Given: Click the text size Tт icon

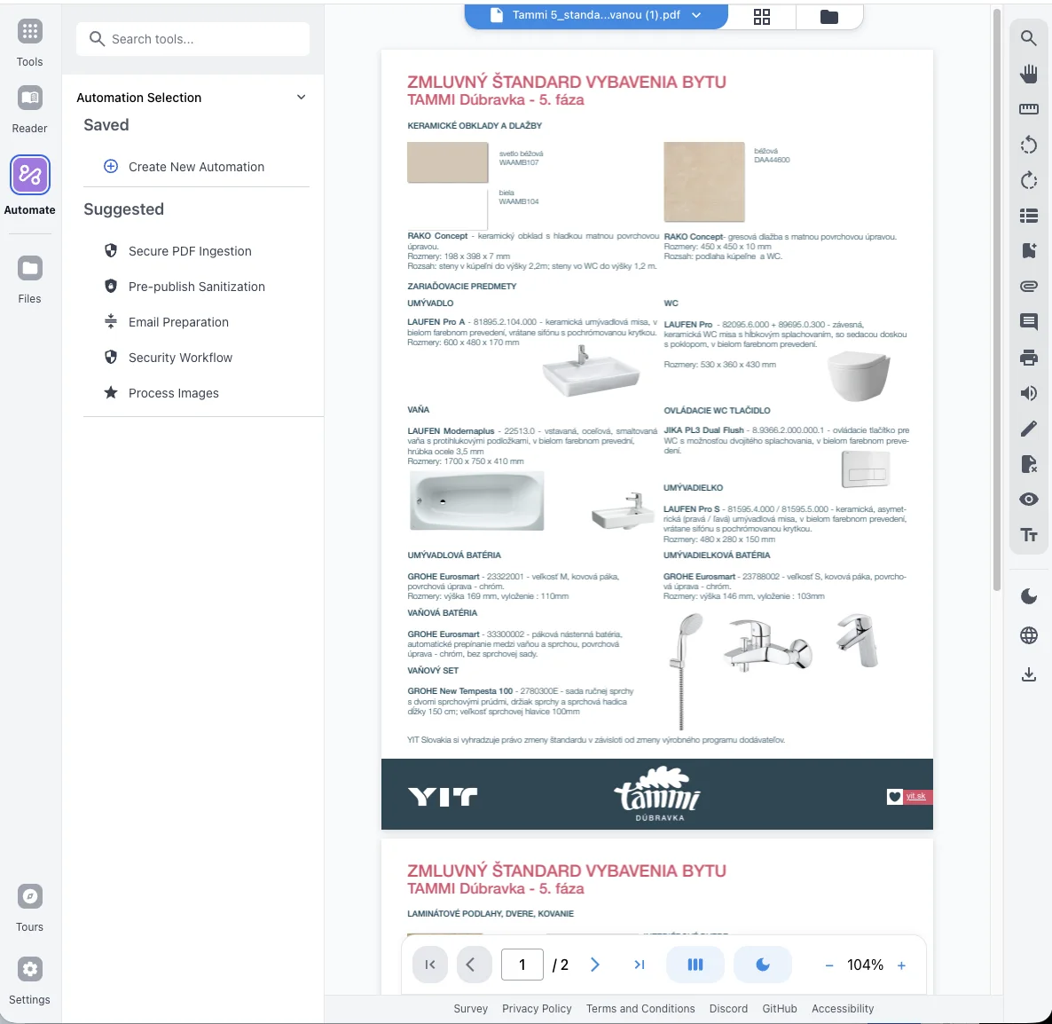Looking at the screenshot, I should pyautogui.click(x=1028, y=535).
